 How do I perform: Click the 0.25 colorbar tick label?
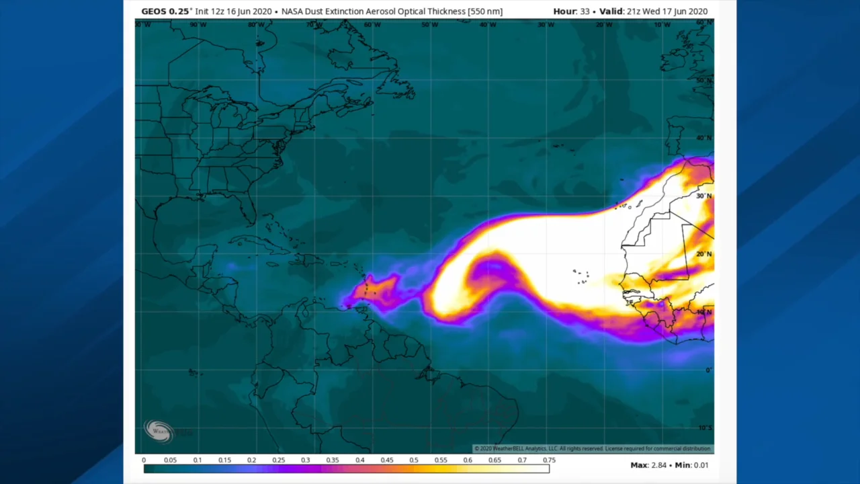[x=279, y=460]
